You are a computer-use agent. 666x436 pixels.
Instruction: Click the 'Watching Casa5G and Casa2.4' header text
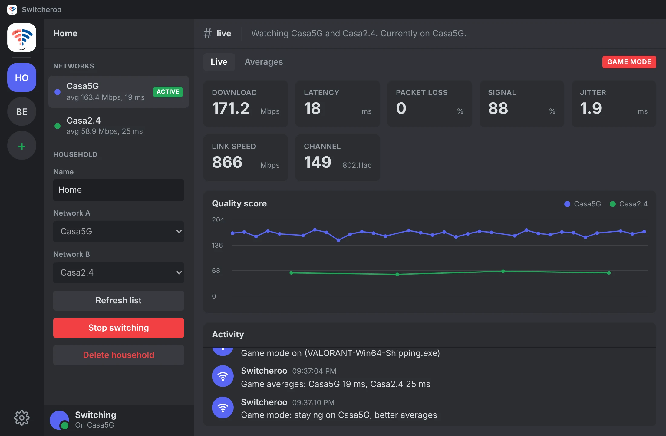[359, 33]
